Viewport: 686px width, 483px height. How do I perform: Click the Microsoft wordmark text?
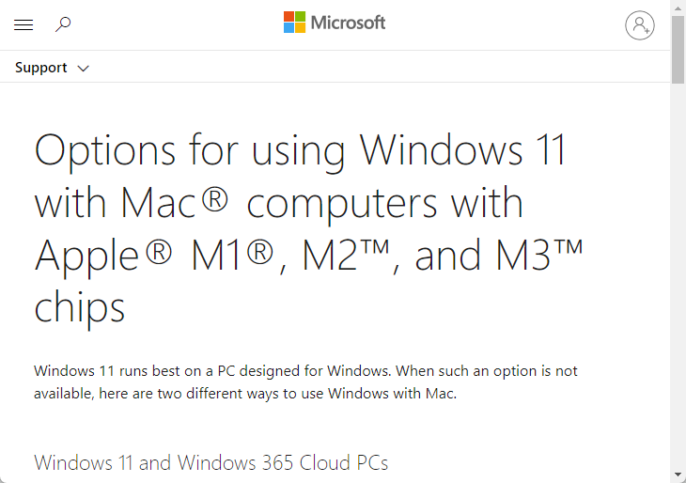tap(348, 23)
